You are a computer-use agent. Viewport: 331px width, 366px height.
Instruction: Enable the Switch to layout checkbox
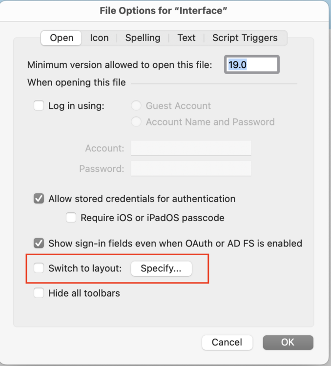pos(39,268)
